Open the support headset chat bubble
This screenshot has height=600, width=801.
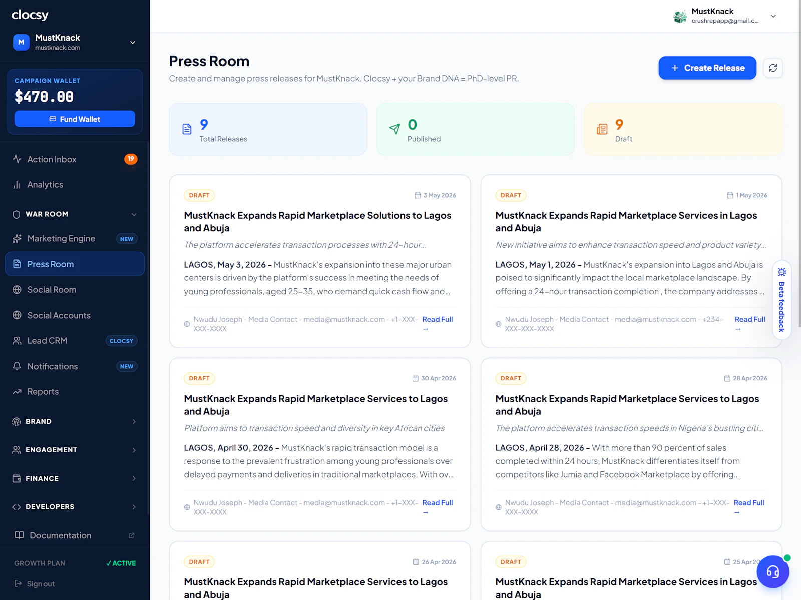coord(773,572)
